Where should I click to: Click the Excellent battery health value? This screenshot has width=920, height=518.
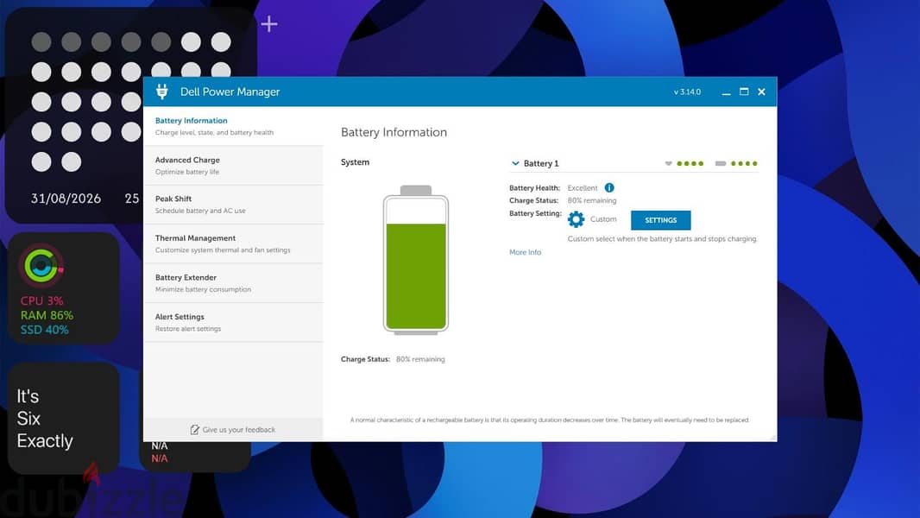(582, 188)
